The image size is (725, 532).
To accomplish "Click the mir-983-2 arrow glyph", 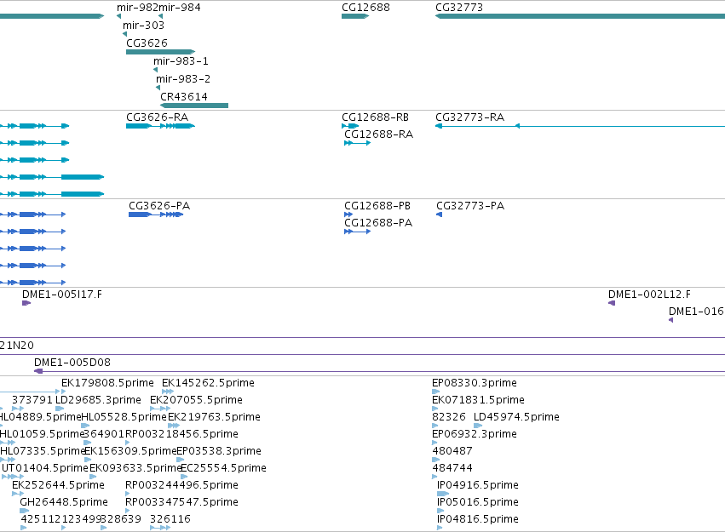I will click(x=158, y=88).
